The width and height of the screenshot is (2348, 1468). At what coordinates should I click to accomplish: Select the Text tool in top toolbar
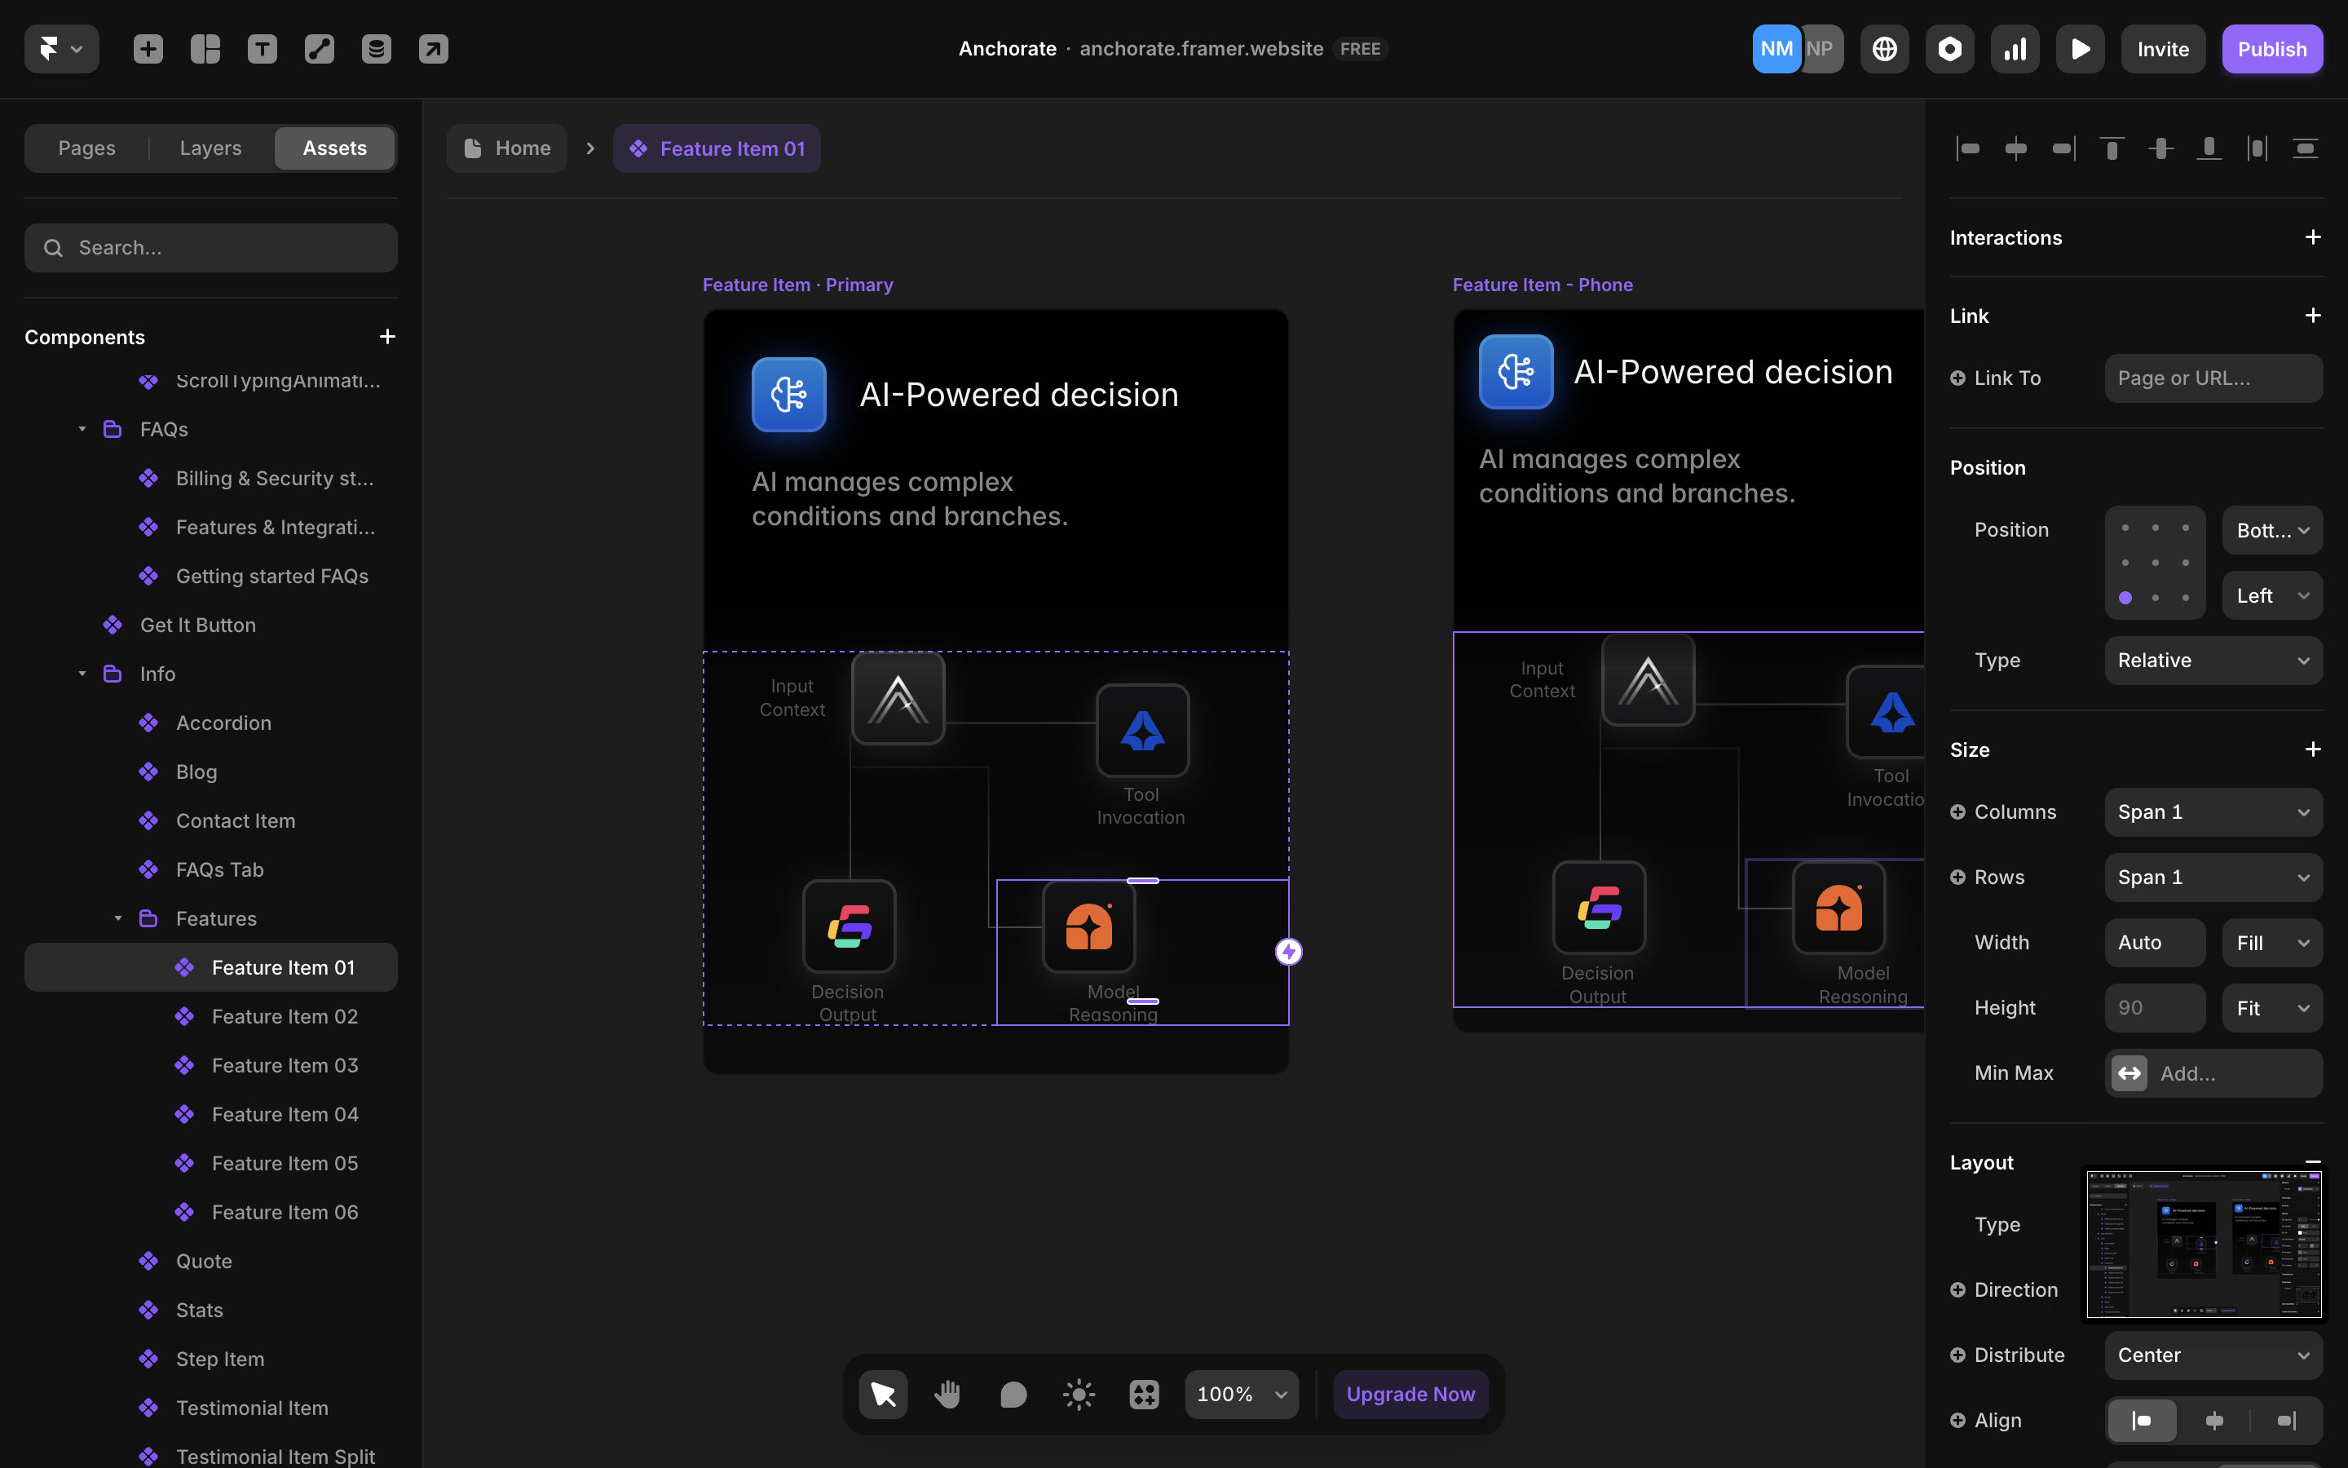(262, 49)
